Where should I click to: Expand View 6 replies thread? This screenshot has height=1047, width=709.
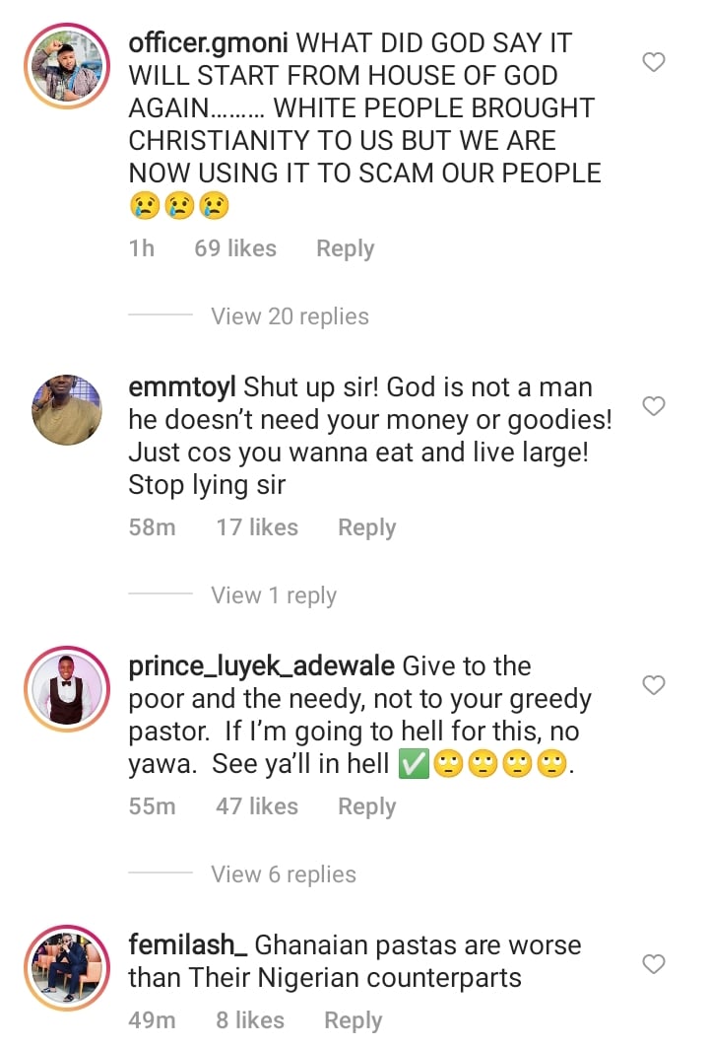point(284,874)
